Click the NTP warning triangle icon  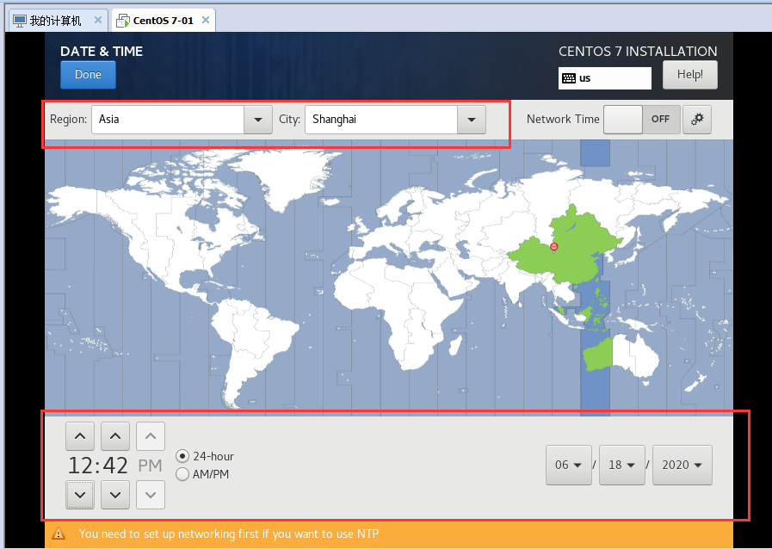[59, 534]
